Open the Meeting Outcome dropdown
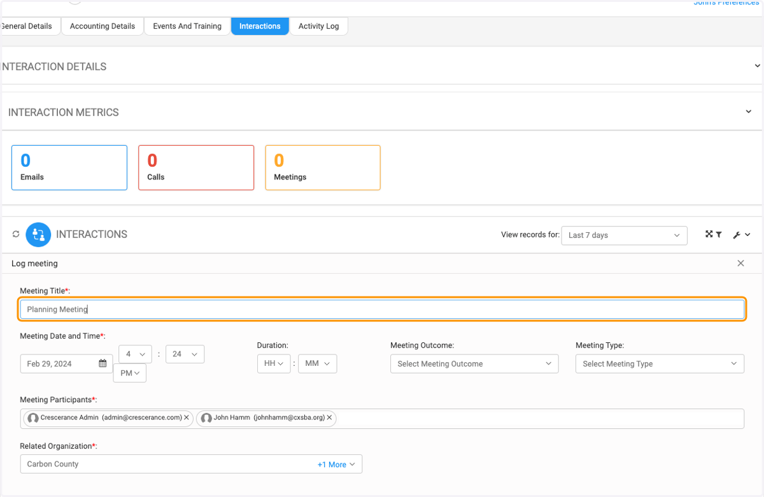 [x=474, y=363]
